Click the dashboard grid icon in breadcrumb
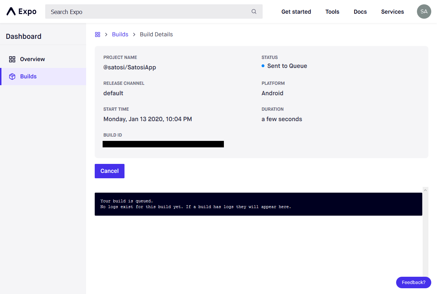This screenshot has height=294, width=437. [x=98, y=35]
